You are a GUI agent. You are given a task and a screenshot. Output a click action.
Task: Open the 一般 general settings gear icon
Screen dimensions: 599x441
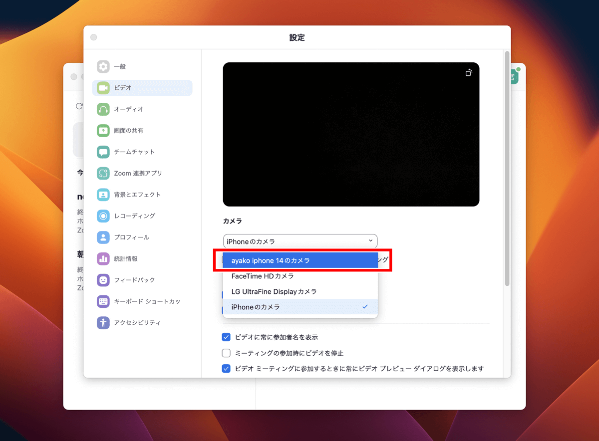pyautogui.click(x=103, y=66)
